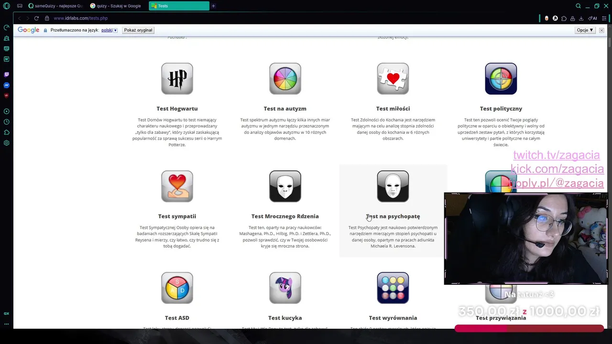This screenshot has height=344, width=612.
Task: Open GX Cleaner icon in sidebar
Action: click(x=6, y=38)
